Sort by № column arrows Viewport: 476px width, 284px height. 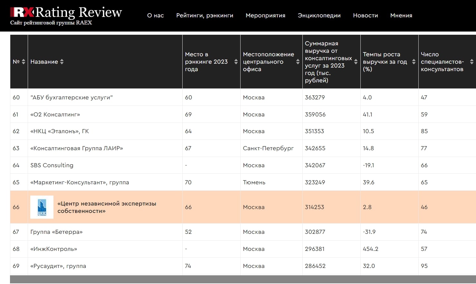[24, 62]
